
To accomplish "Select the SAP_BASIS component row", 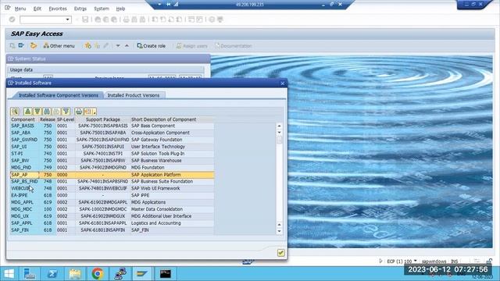I will (x=112, y=126).
